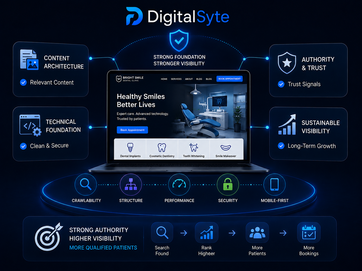This screenshot has height=271, width=362.
Task: Open the Teeth Whitening service card
Action: [194, 149]
